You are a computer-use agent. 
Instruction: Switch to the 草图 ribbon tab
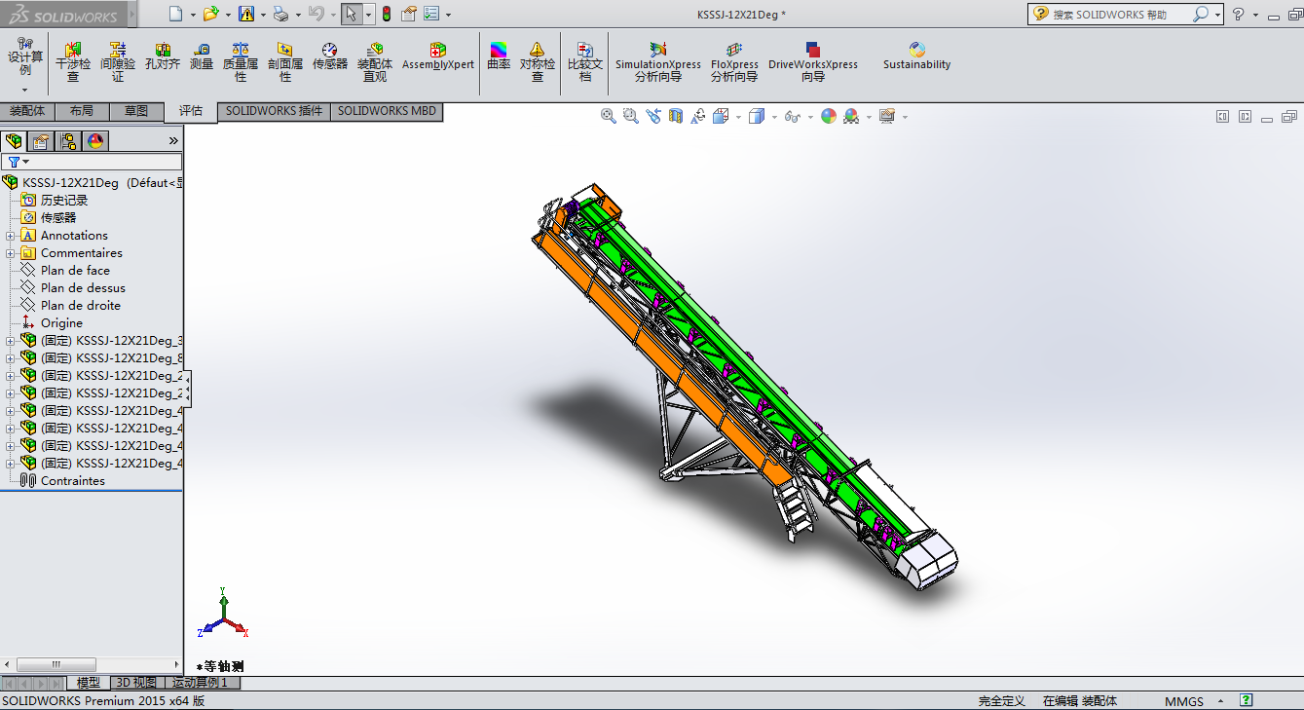tap(136, 111)
